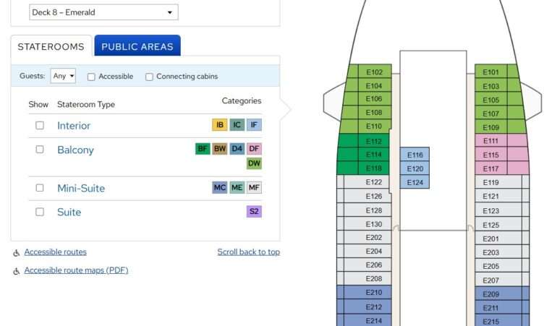557x326 pixels.
Task: Follow the Scroll back to top link
Action: click(249, 252)
